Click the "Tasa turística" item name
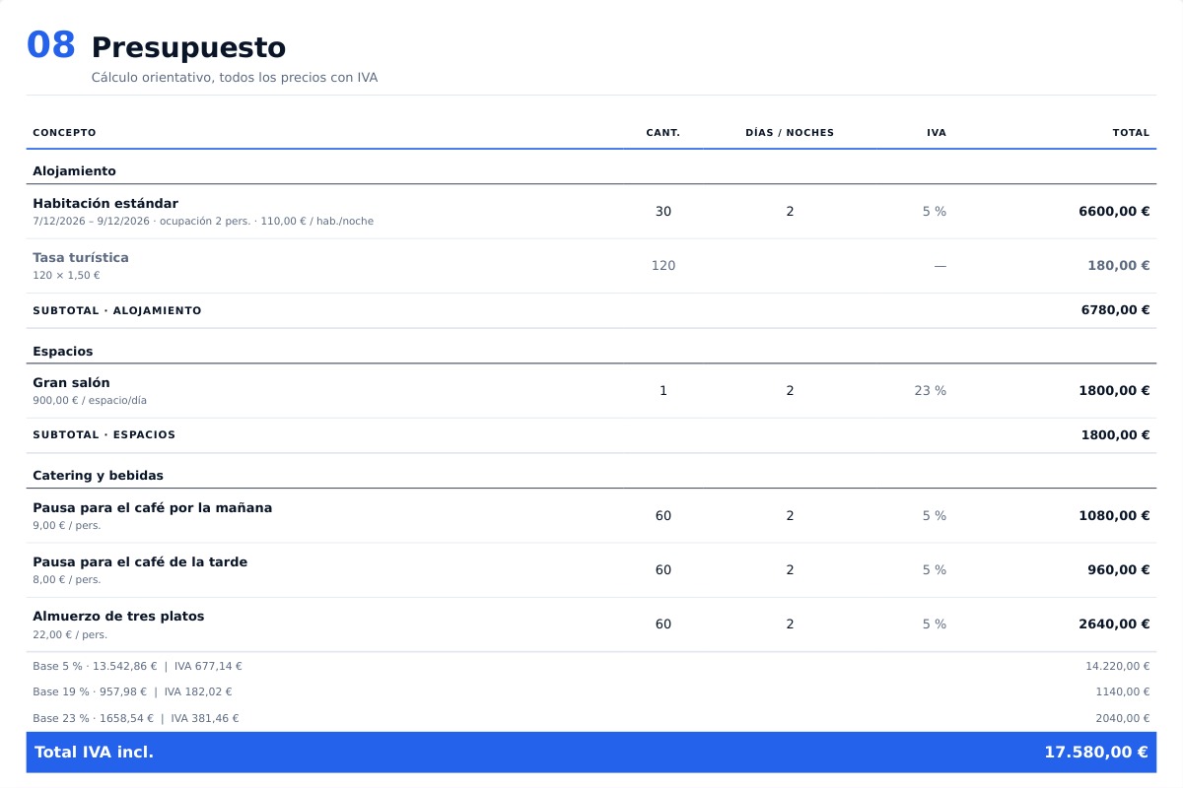 click(81, 258)
